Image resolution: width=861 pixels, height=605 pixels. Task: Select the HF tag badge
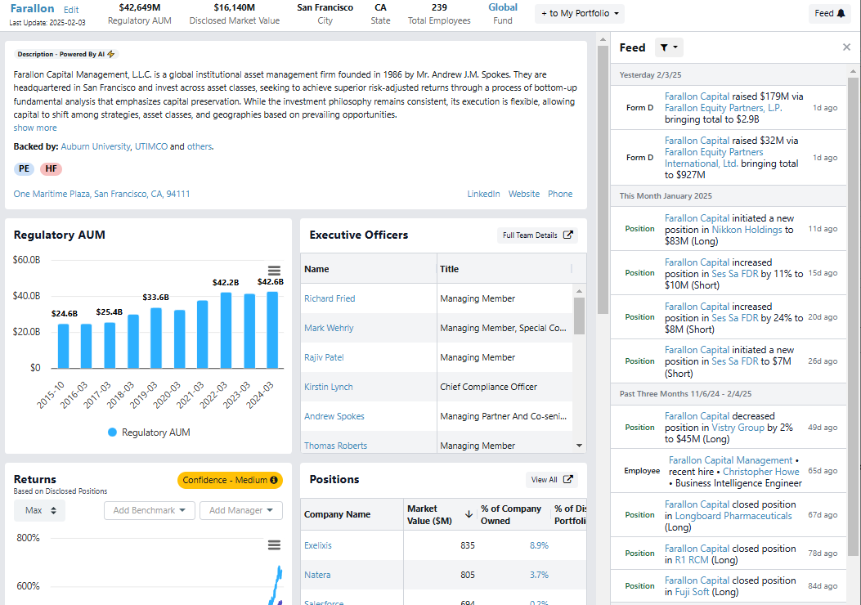[x=51, y=169]
